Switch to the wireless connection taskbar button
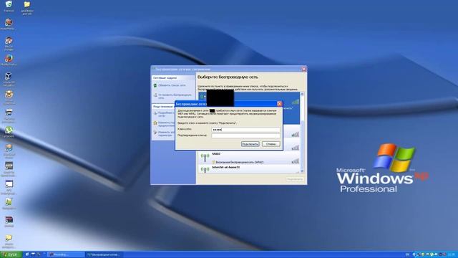Image resolution: width=458 pixels, height=258 pixels. 104,255
